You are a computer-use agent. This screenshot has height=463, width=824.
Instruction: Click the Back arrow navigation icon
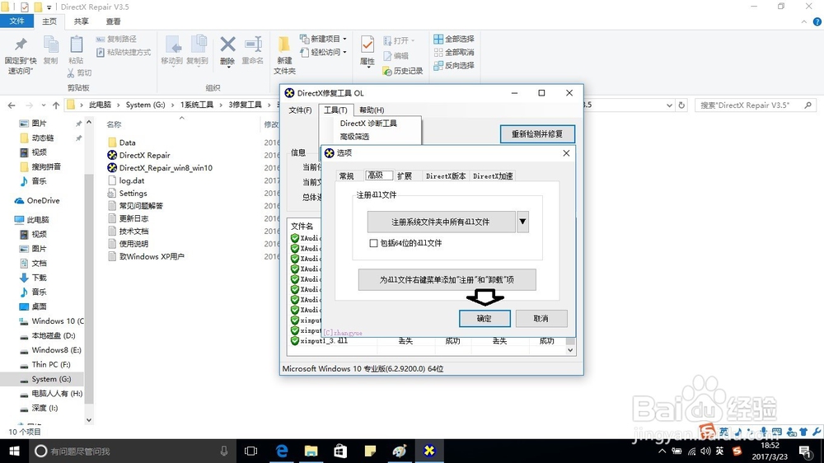pyautogui.click(x=12, y=105)
